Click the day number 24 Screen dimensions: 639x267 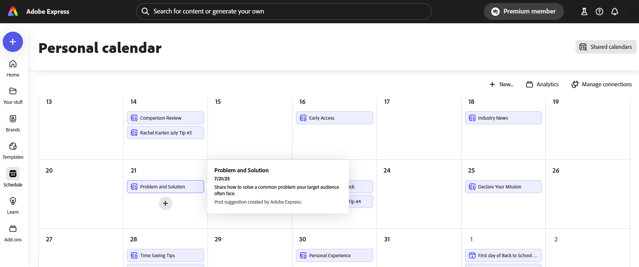[387, 171]
